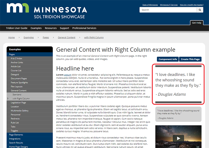Click the arrow beside with Right Column
Viewport: 209px width, 148px height.
(x=8, y=99)
